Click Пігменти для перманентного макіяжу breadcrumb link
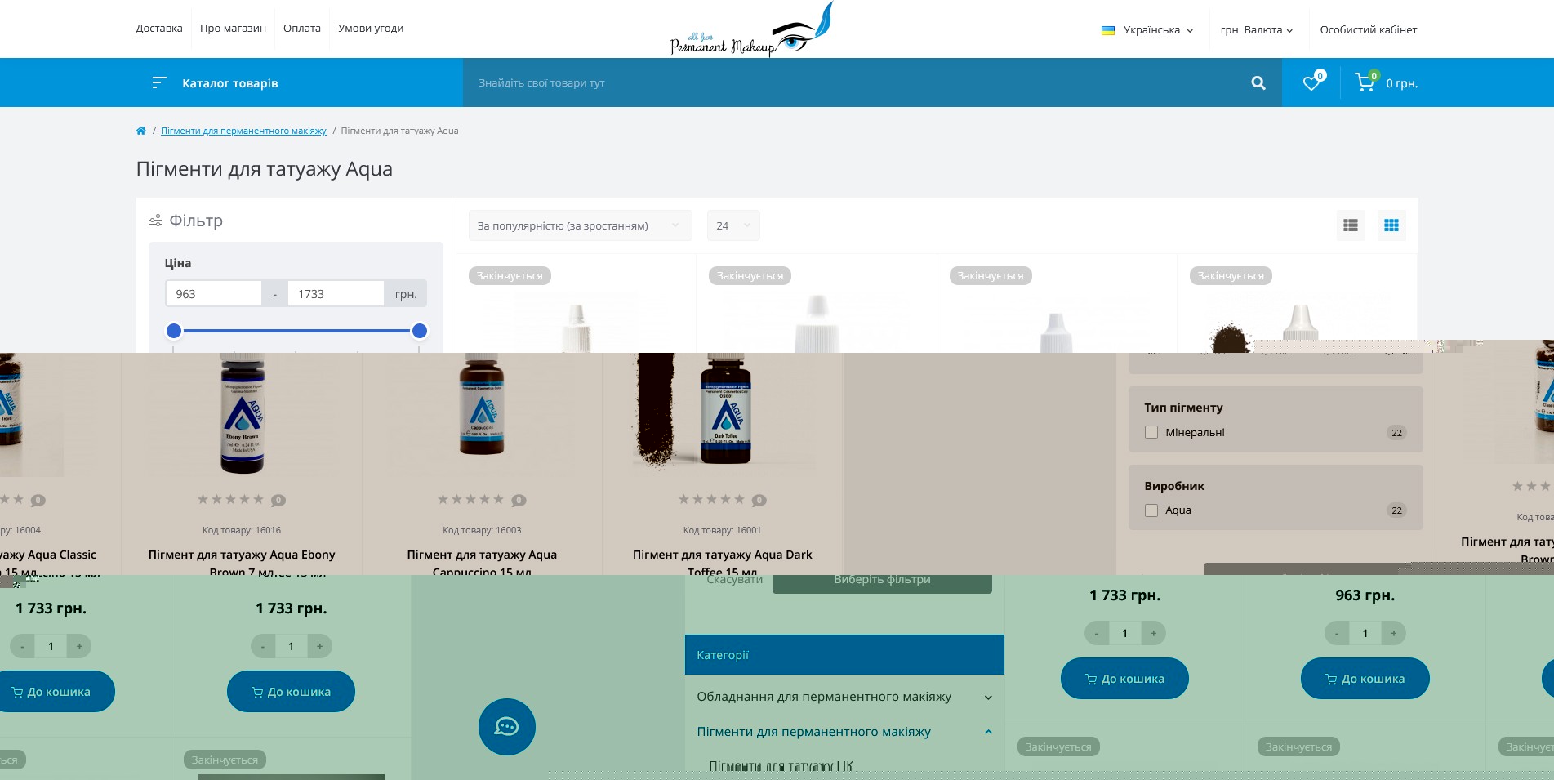Screen dimensions: 1554x780 pyautogui.click(x=243, y=131)
